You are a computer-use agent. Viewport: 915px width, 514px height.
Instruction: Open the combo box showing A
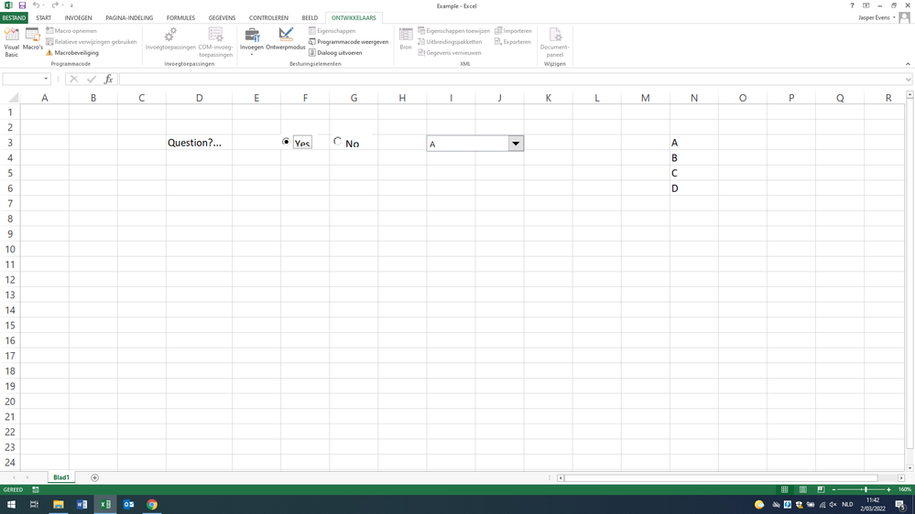pyautogui.click(x=516, y=144)
